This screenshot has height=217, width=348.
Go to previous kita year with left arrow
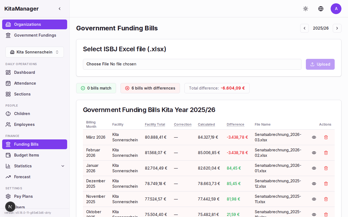[304, 28]
